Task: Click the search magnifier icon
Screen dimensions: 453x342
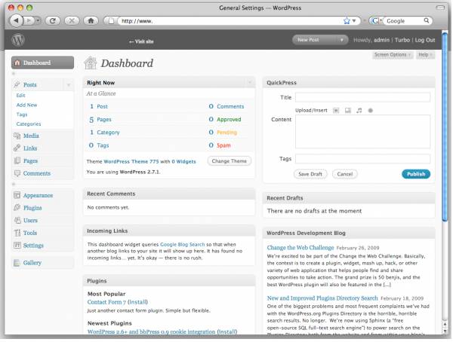Action: (x=426, y=20)
